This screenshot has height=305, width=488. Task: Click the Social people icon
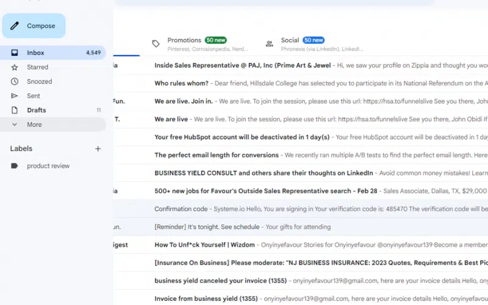click(269, 44)
